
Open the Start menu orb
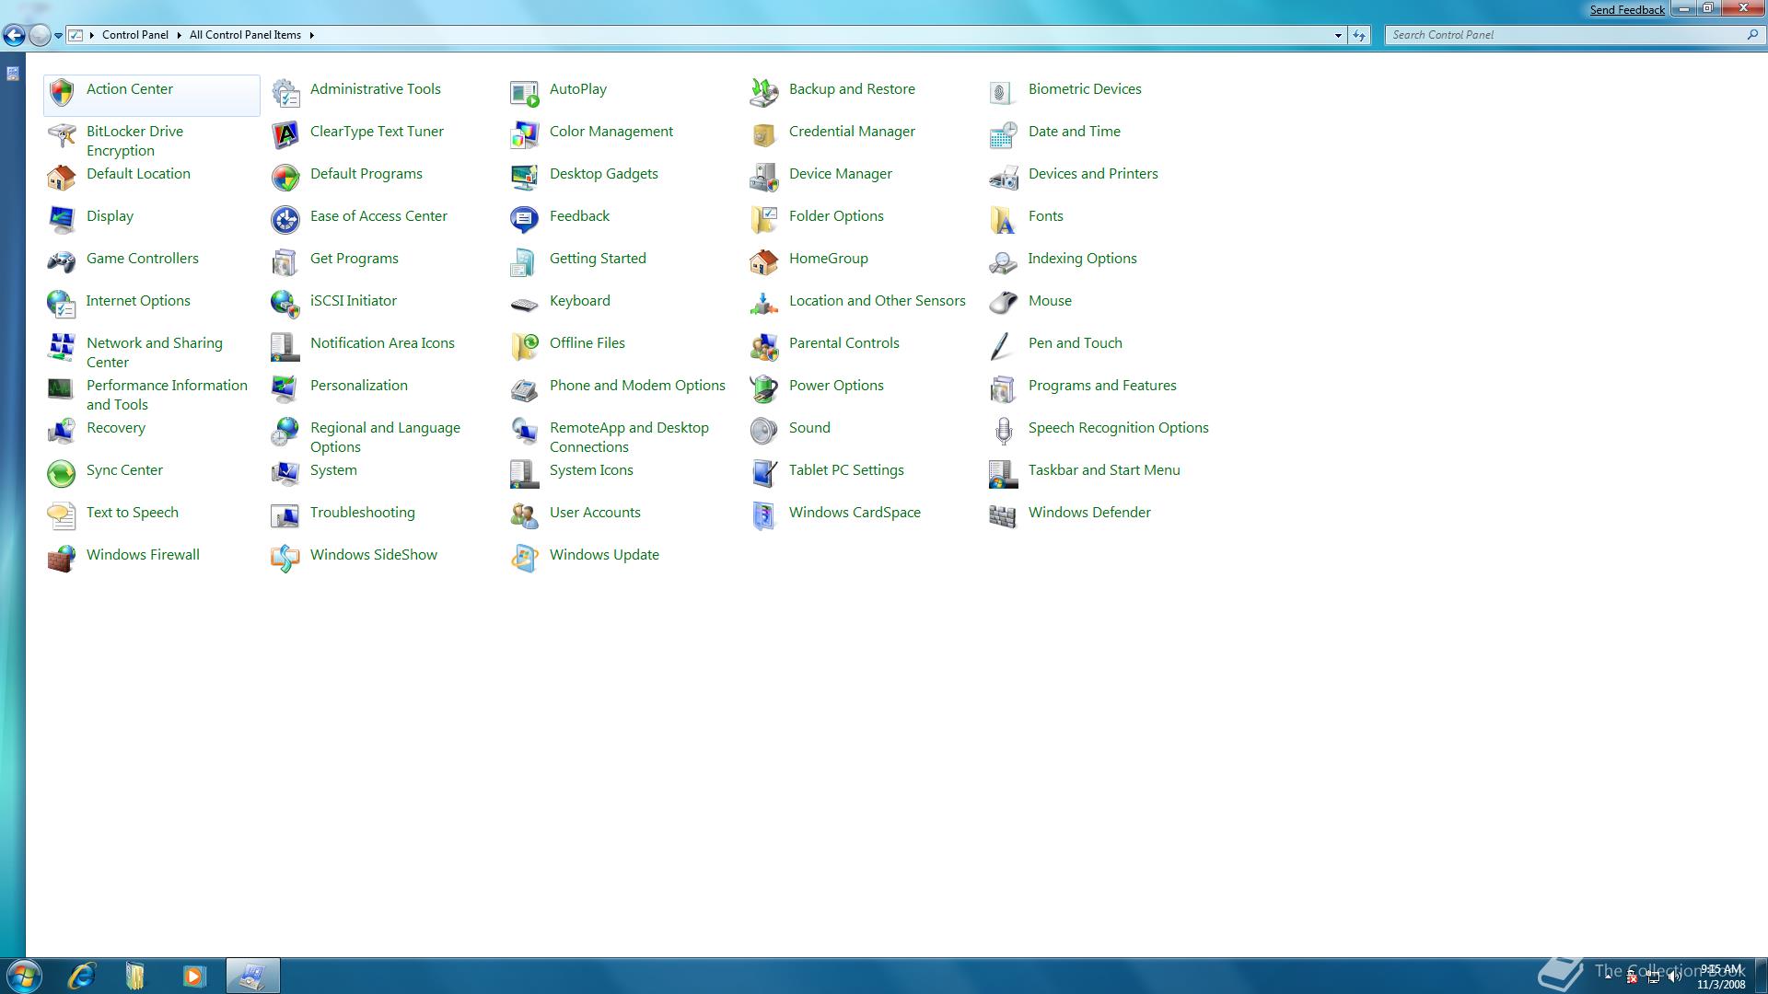[x=23, y=976]
